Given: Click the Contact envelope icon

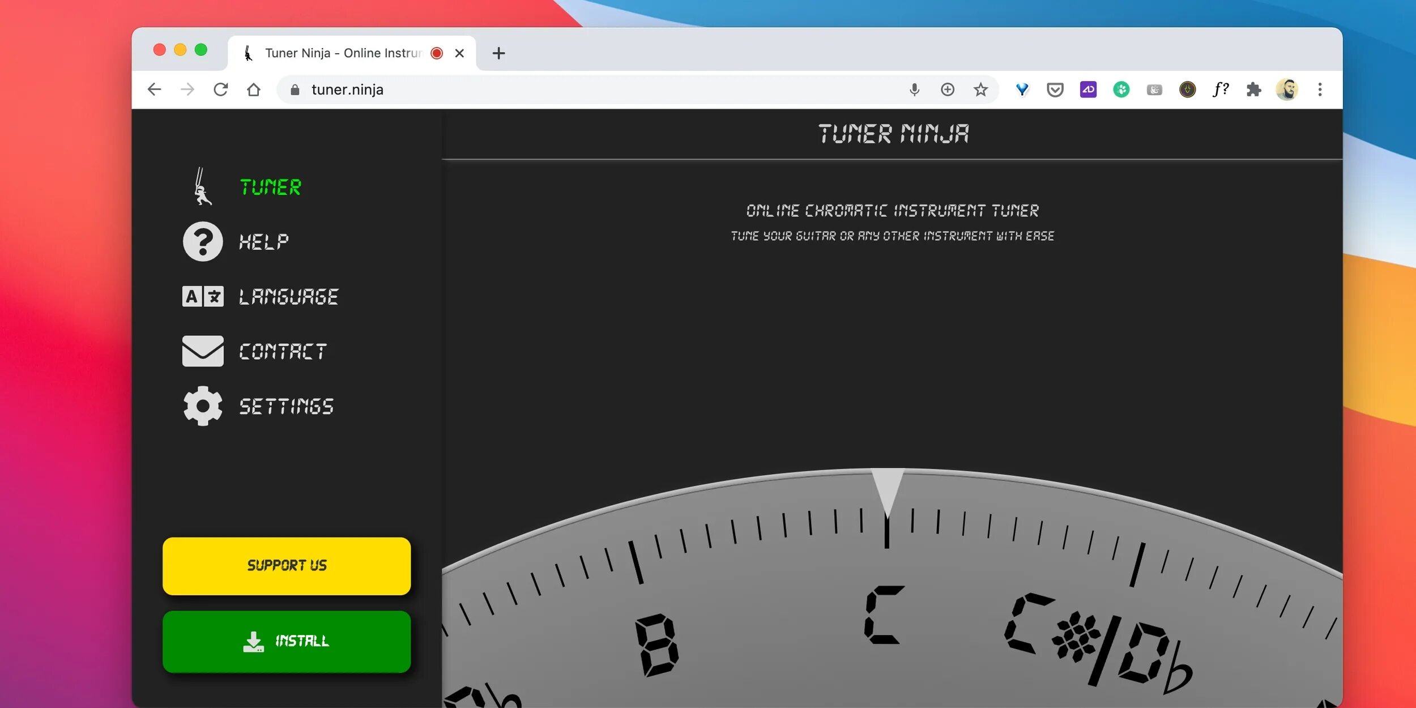Looking at the screenshot, I should coord(203,351).
